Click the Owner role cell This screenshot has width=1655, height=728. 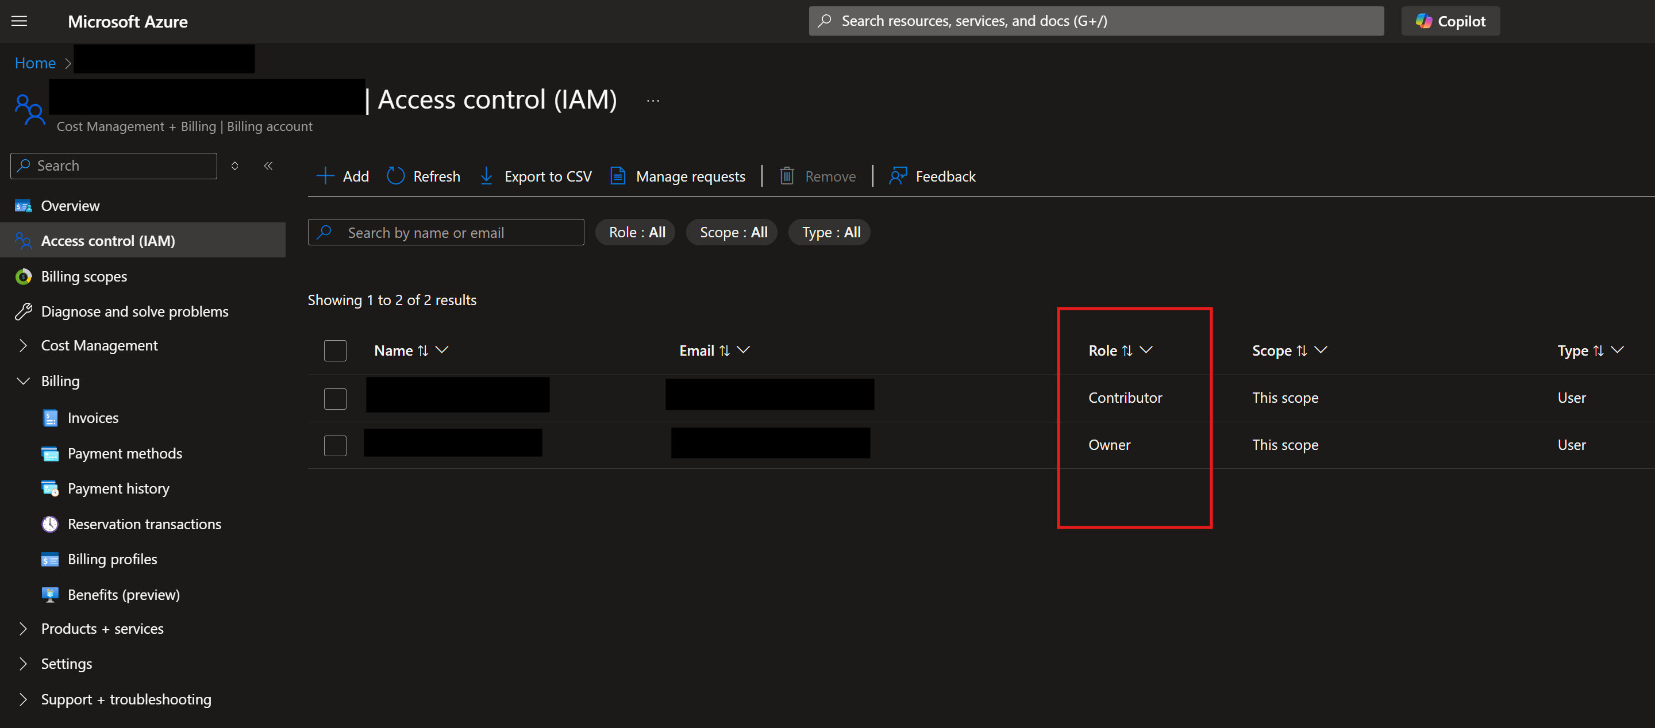point(1109,445)
